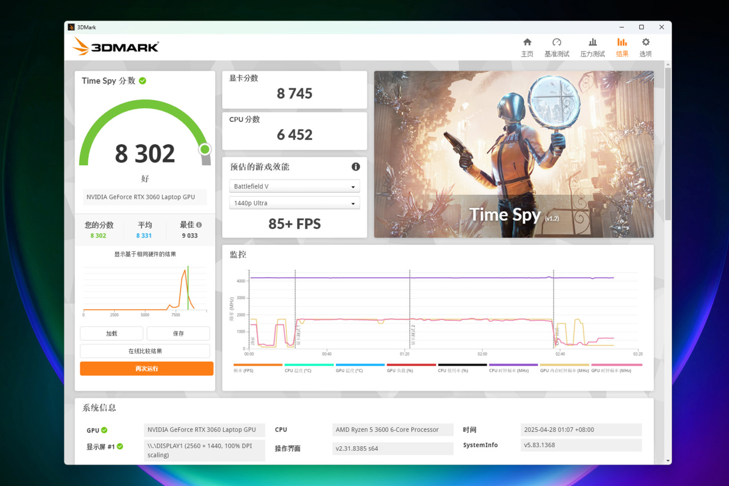This screenshot has width=729, height=486.
Task: Open the 主页 home tab
Action: pos(527,47)
